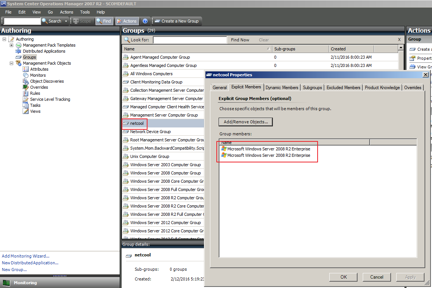Open the View menu
The image size is (432, 288).
tap(37, 12)
